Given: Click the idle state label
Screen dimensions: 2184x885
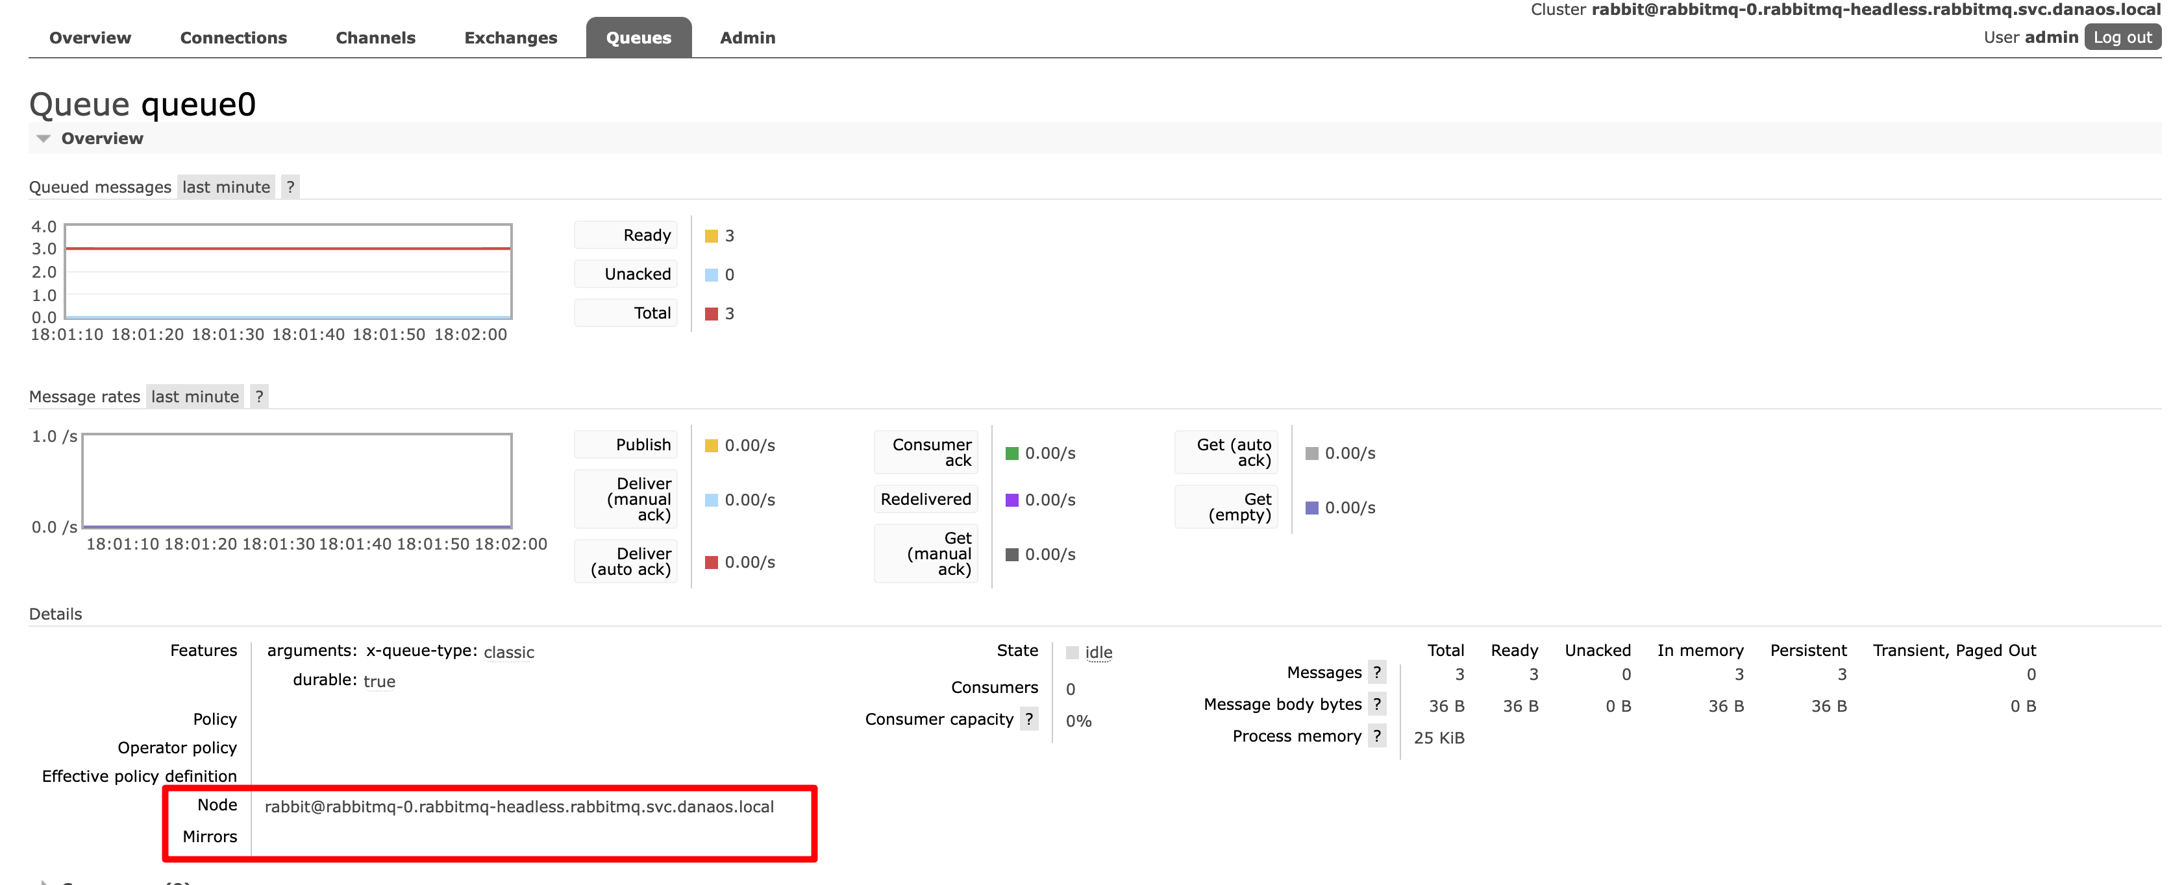Looking at the screenshot, I should tap(1098, 652).
